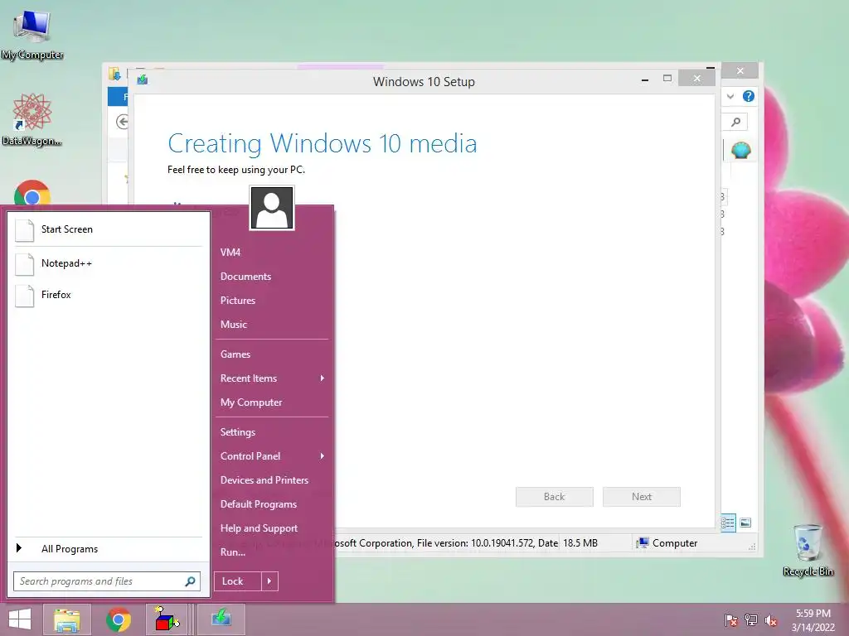
Task: Select Run... from Start menu
Action: click(233, 552)
